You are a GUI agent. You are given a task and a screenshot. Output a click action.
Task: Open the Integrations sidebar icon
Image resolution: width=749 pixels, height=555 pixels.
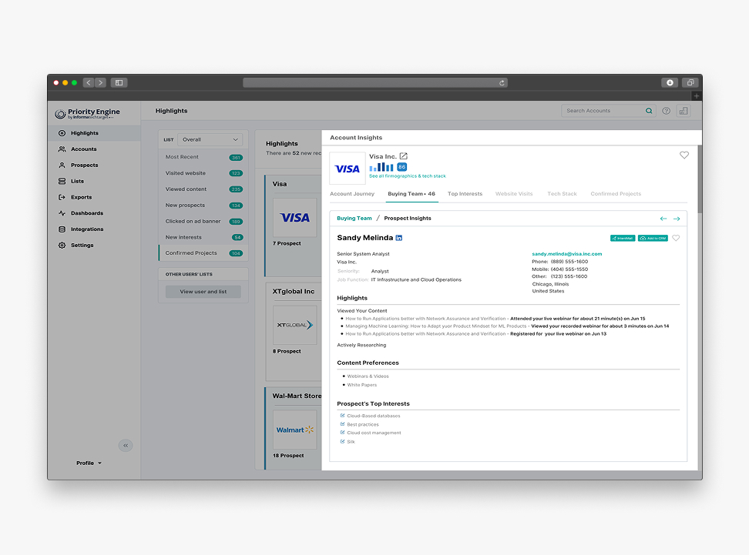click(x=62, y=229)
